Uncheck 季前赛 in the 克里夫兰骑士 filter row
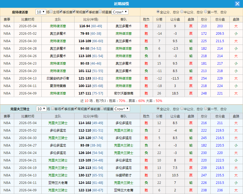This screenshot has height=194, width=243. [89, 109]
